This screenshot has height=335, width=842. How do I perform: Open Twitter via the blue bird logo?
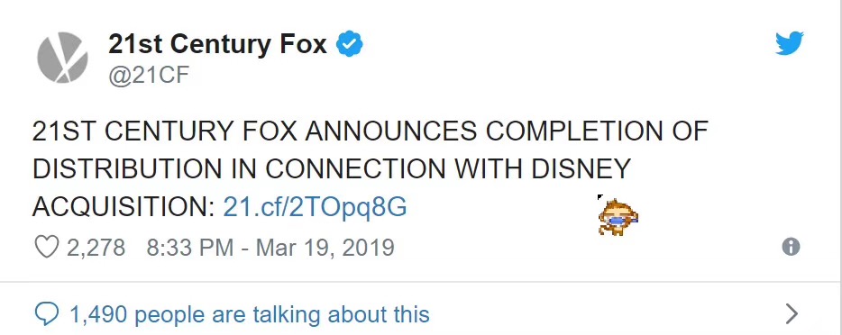[790, 43]
